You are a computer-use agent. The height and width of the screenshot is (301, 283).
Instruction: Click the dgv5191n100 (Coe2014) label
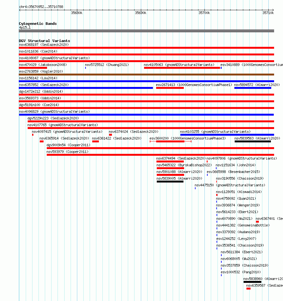click(x=39, y=105)
